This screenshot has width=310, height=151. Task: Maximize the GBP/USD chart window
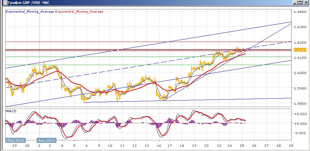[300, 3]
